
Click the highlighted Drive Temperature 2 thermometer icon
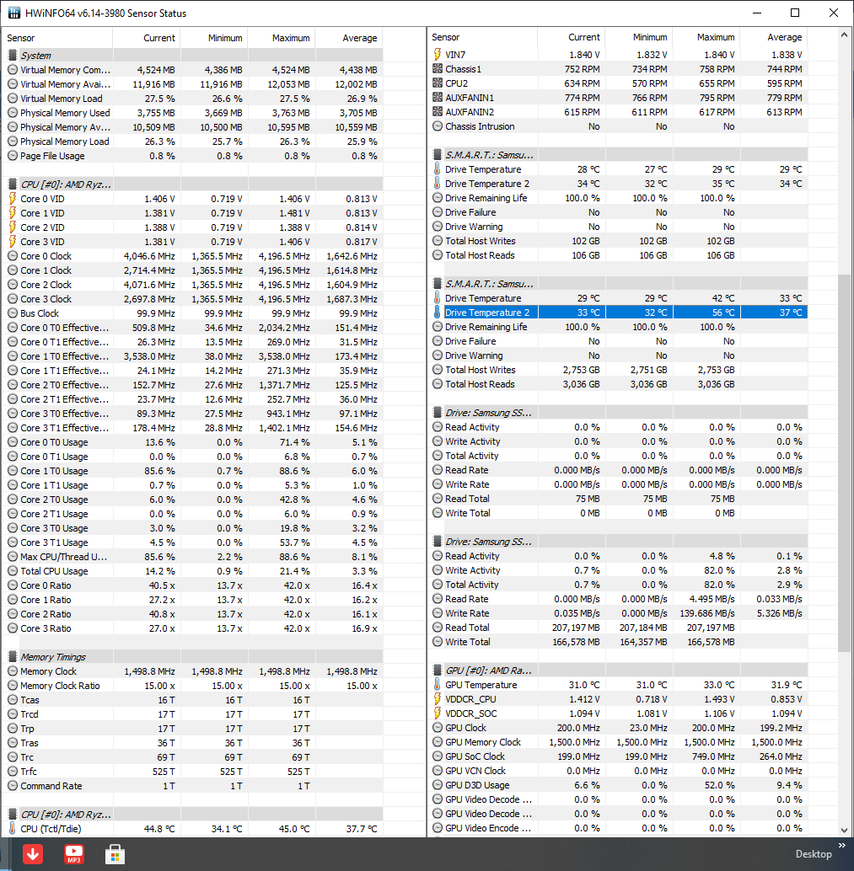(437, 313)
